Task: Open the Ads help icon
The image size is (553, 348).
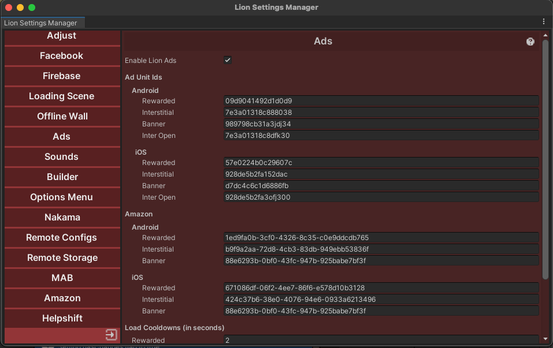Action: (x=530, y=42)
